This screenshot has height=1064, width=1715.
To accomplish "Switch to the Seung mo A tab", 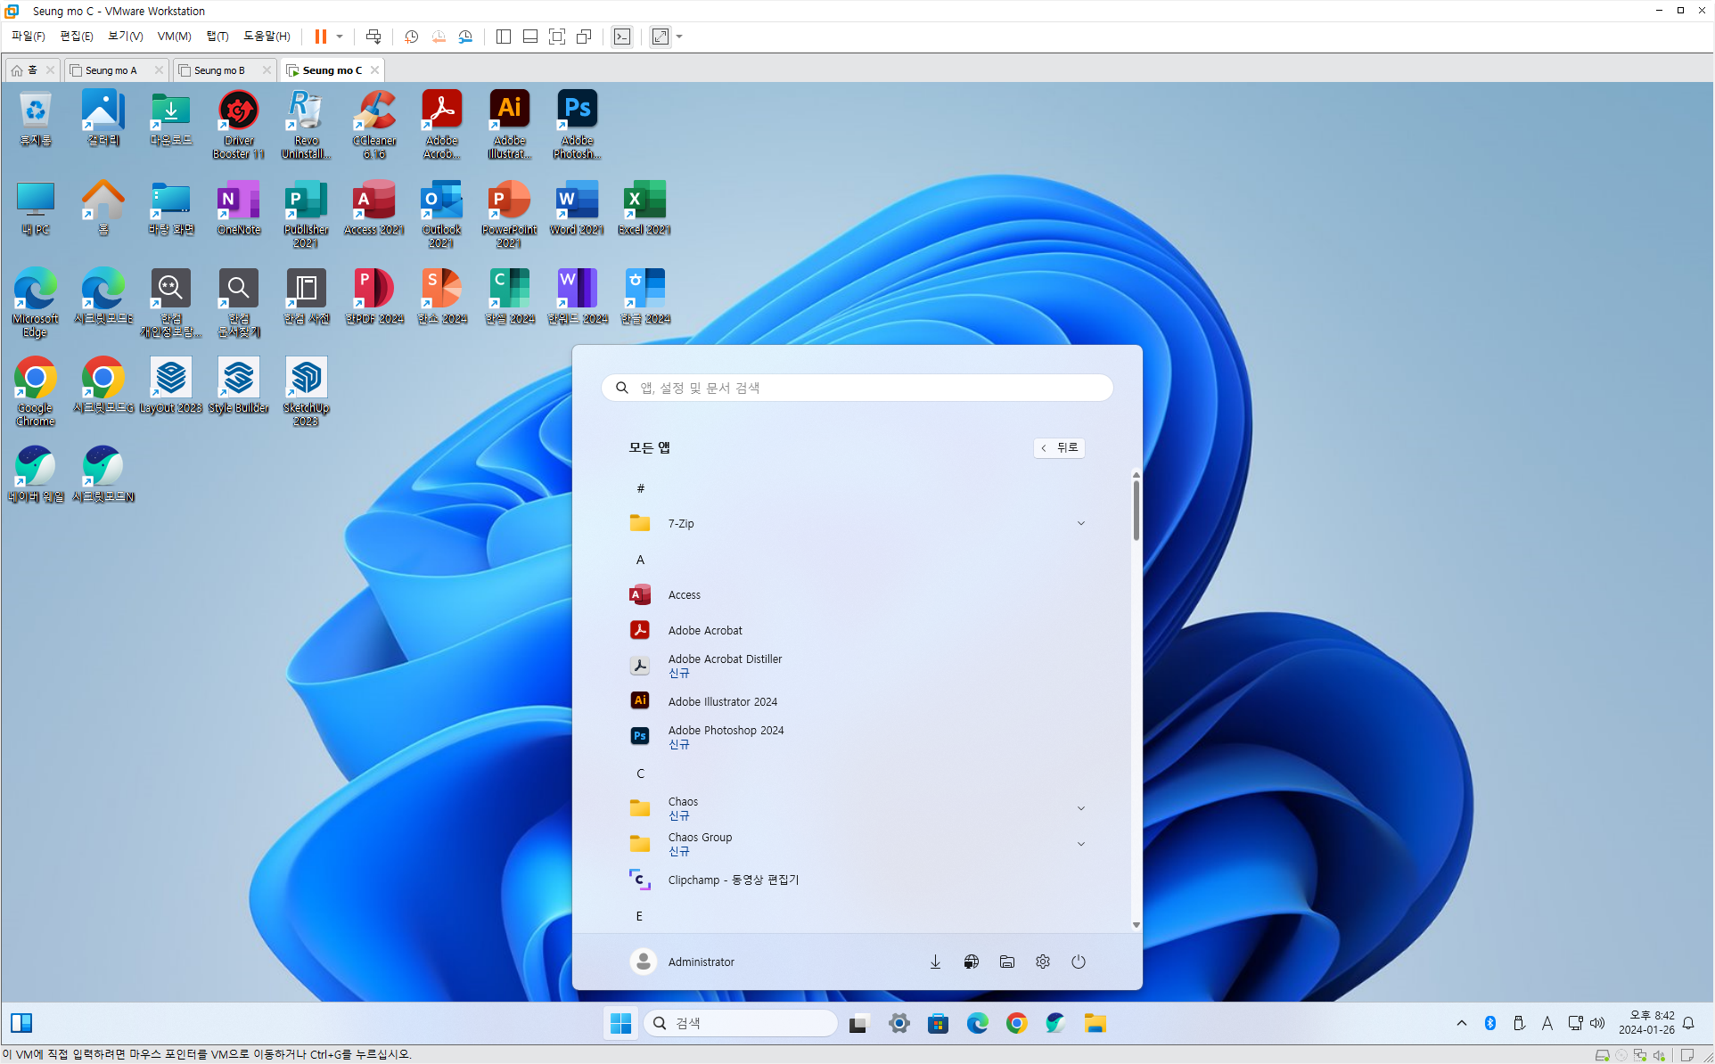I will point(111,70).
